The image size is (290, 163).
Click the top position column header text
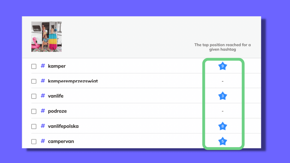[223, 47]
